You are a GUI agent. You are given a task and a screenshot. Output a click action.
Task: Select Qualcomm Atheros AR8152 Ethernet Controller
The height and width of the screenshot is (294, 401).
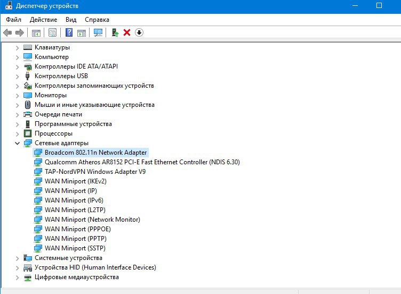142,162
